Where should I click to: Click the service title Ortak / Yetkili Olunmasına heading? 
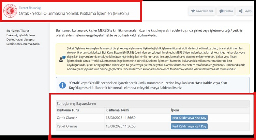74,13
